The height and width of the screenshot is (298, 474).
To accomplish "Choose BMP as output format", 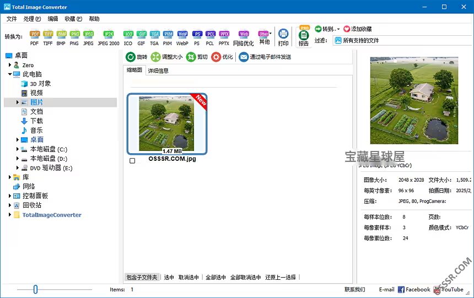I will point(61,37).
